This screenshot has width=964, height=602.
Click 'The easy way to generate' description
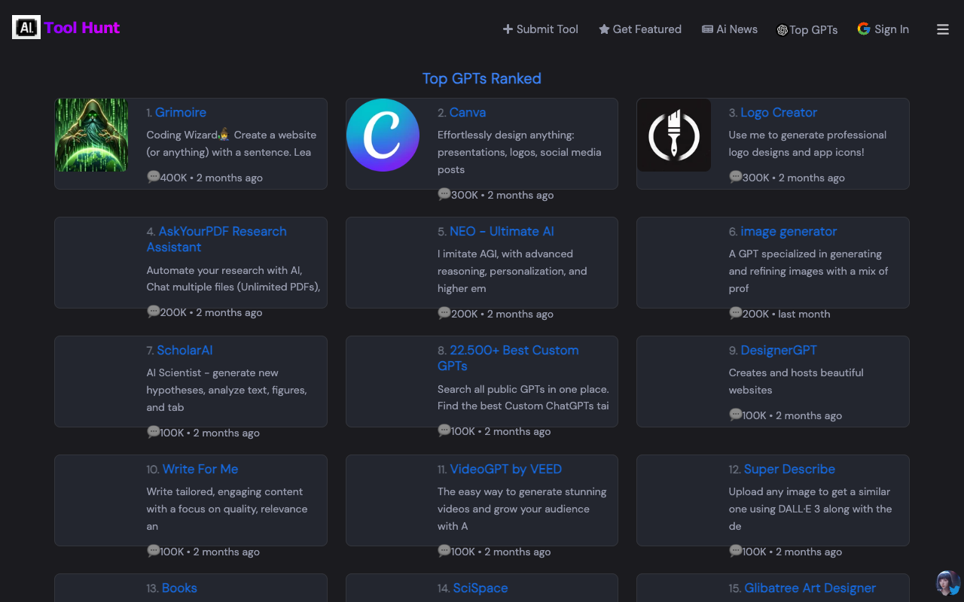point(522,509)
